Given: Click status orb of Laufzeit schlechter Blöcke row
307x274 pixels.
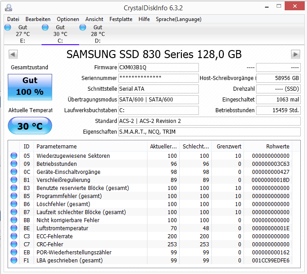Looking at the screenshot, I should coord(14,212).
